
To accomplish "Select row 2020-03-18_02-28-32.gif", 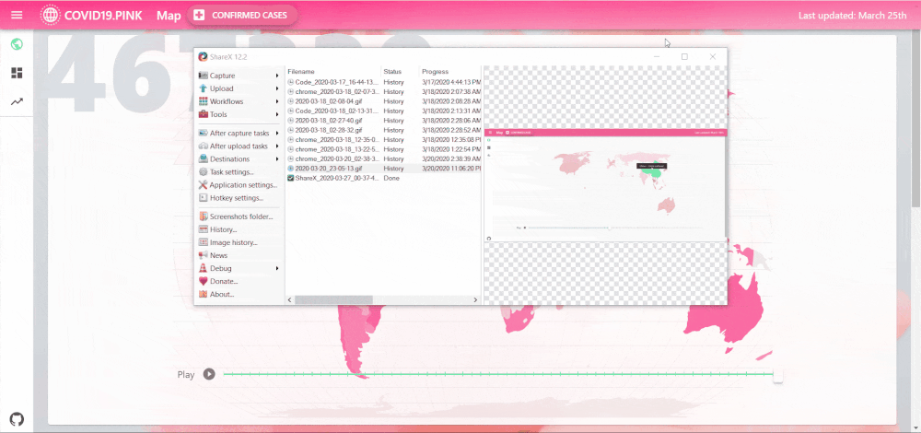I will (x=383, y=130).
